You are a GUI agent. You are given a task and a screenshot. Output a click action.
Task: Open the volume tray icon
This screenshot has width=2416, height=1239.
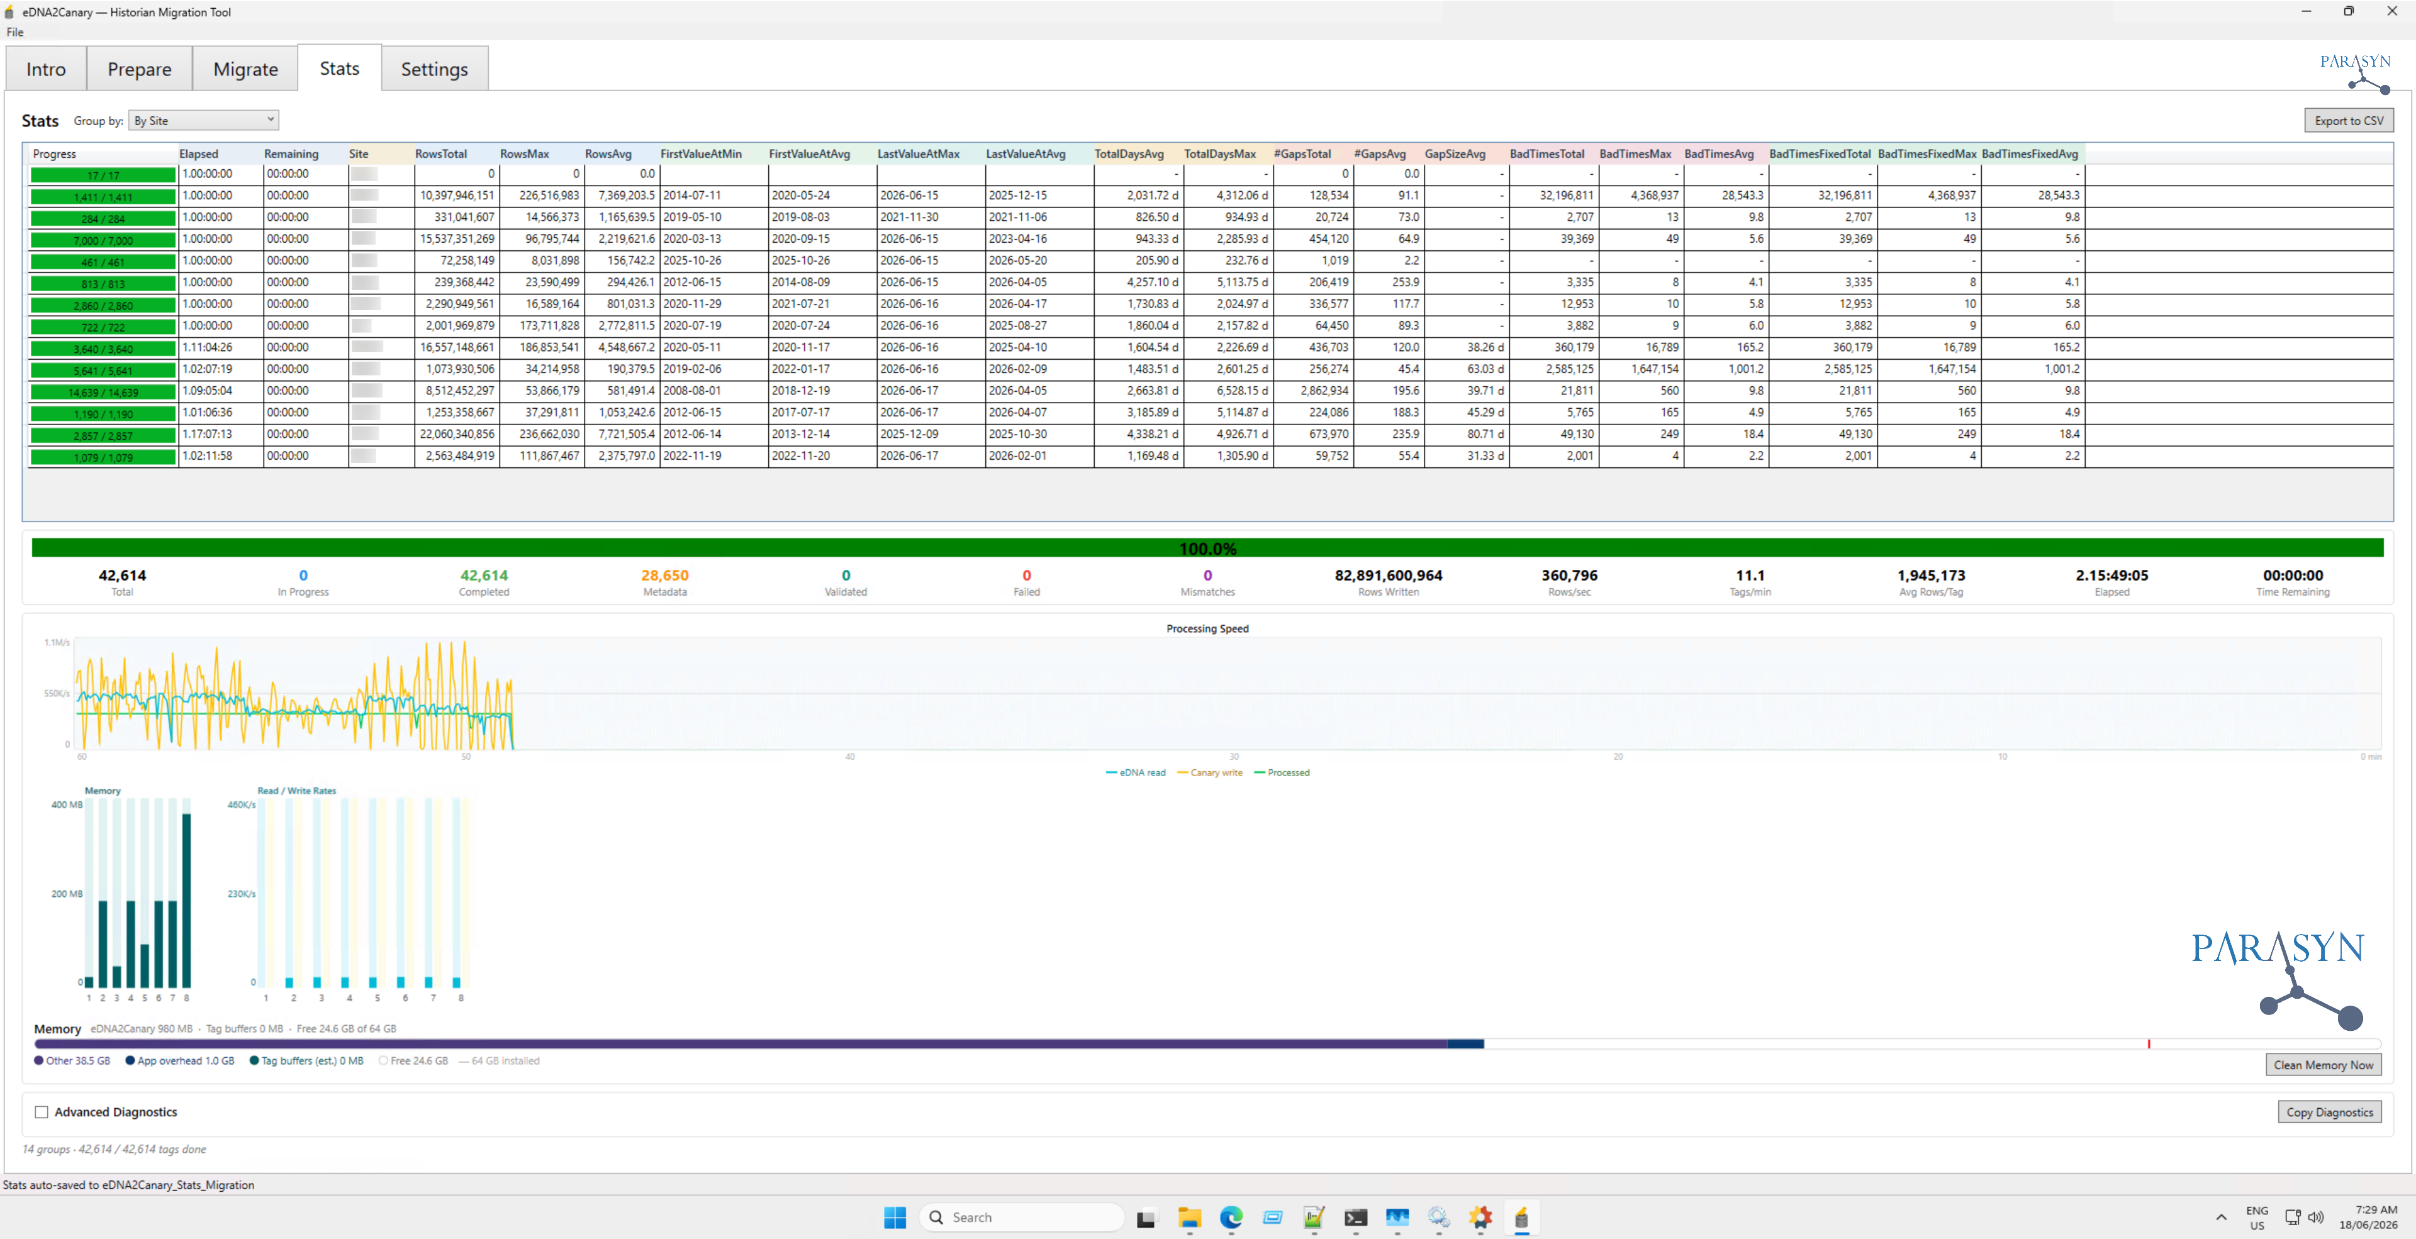pyautogui.click(x=2315, y=1216)
